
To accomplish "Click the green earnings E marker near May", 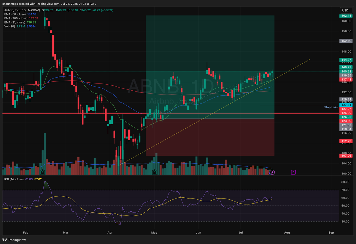I will click(x=154, y=172).
